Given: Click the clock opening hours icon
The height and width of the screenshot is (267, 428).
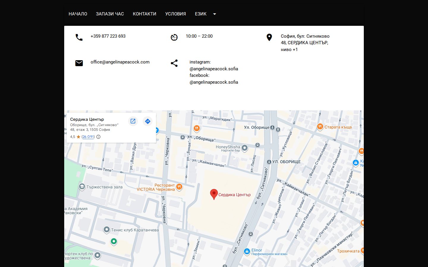Looking at the screenshot, I should click(x=174, y=37).
